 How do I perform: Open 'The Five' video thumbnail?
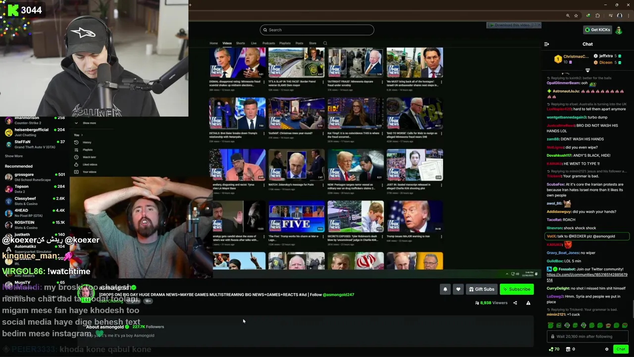pyautogui.click(x=296, y=216)
